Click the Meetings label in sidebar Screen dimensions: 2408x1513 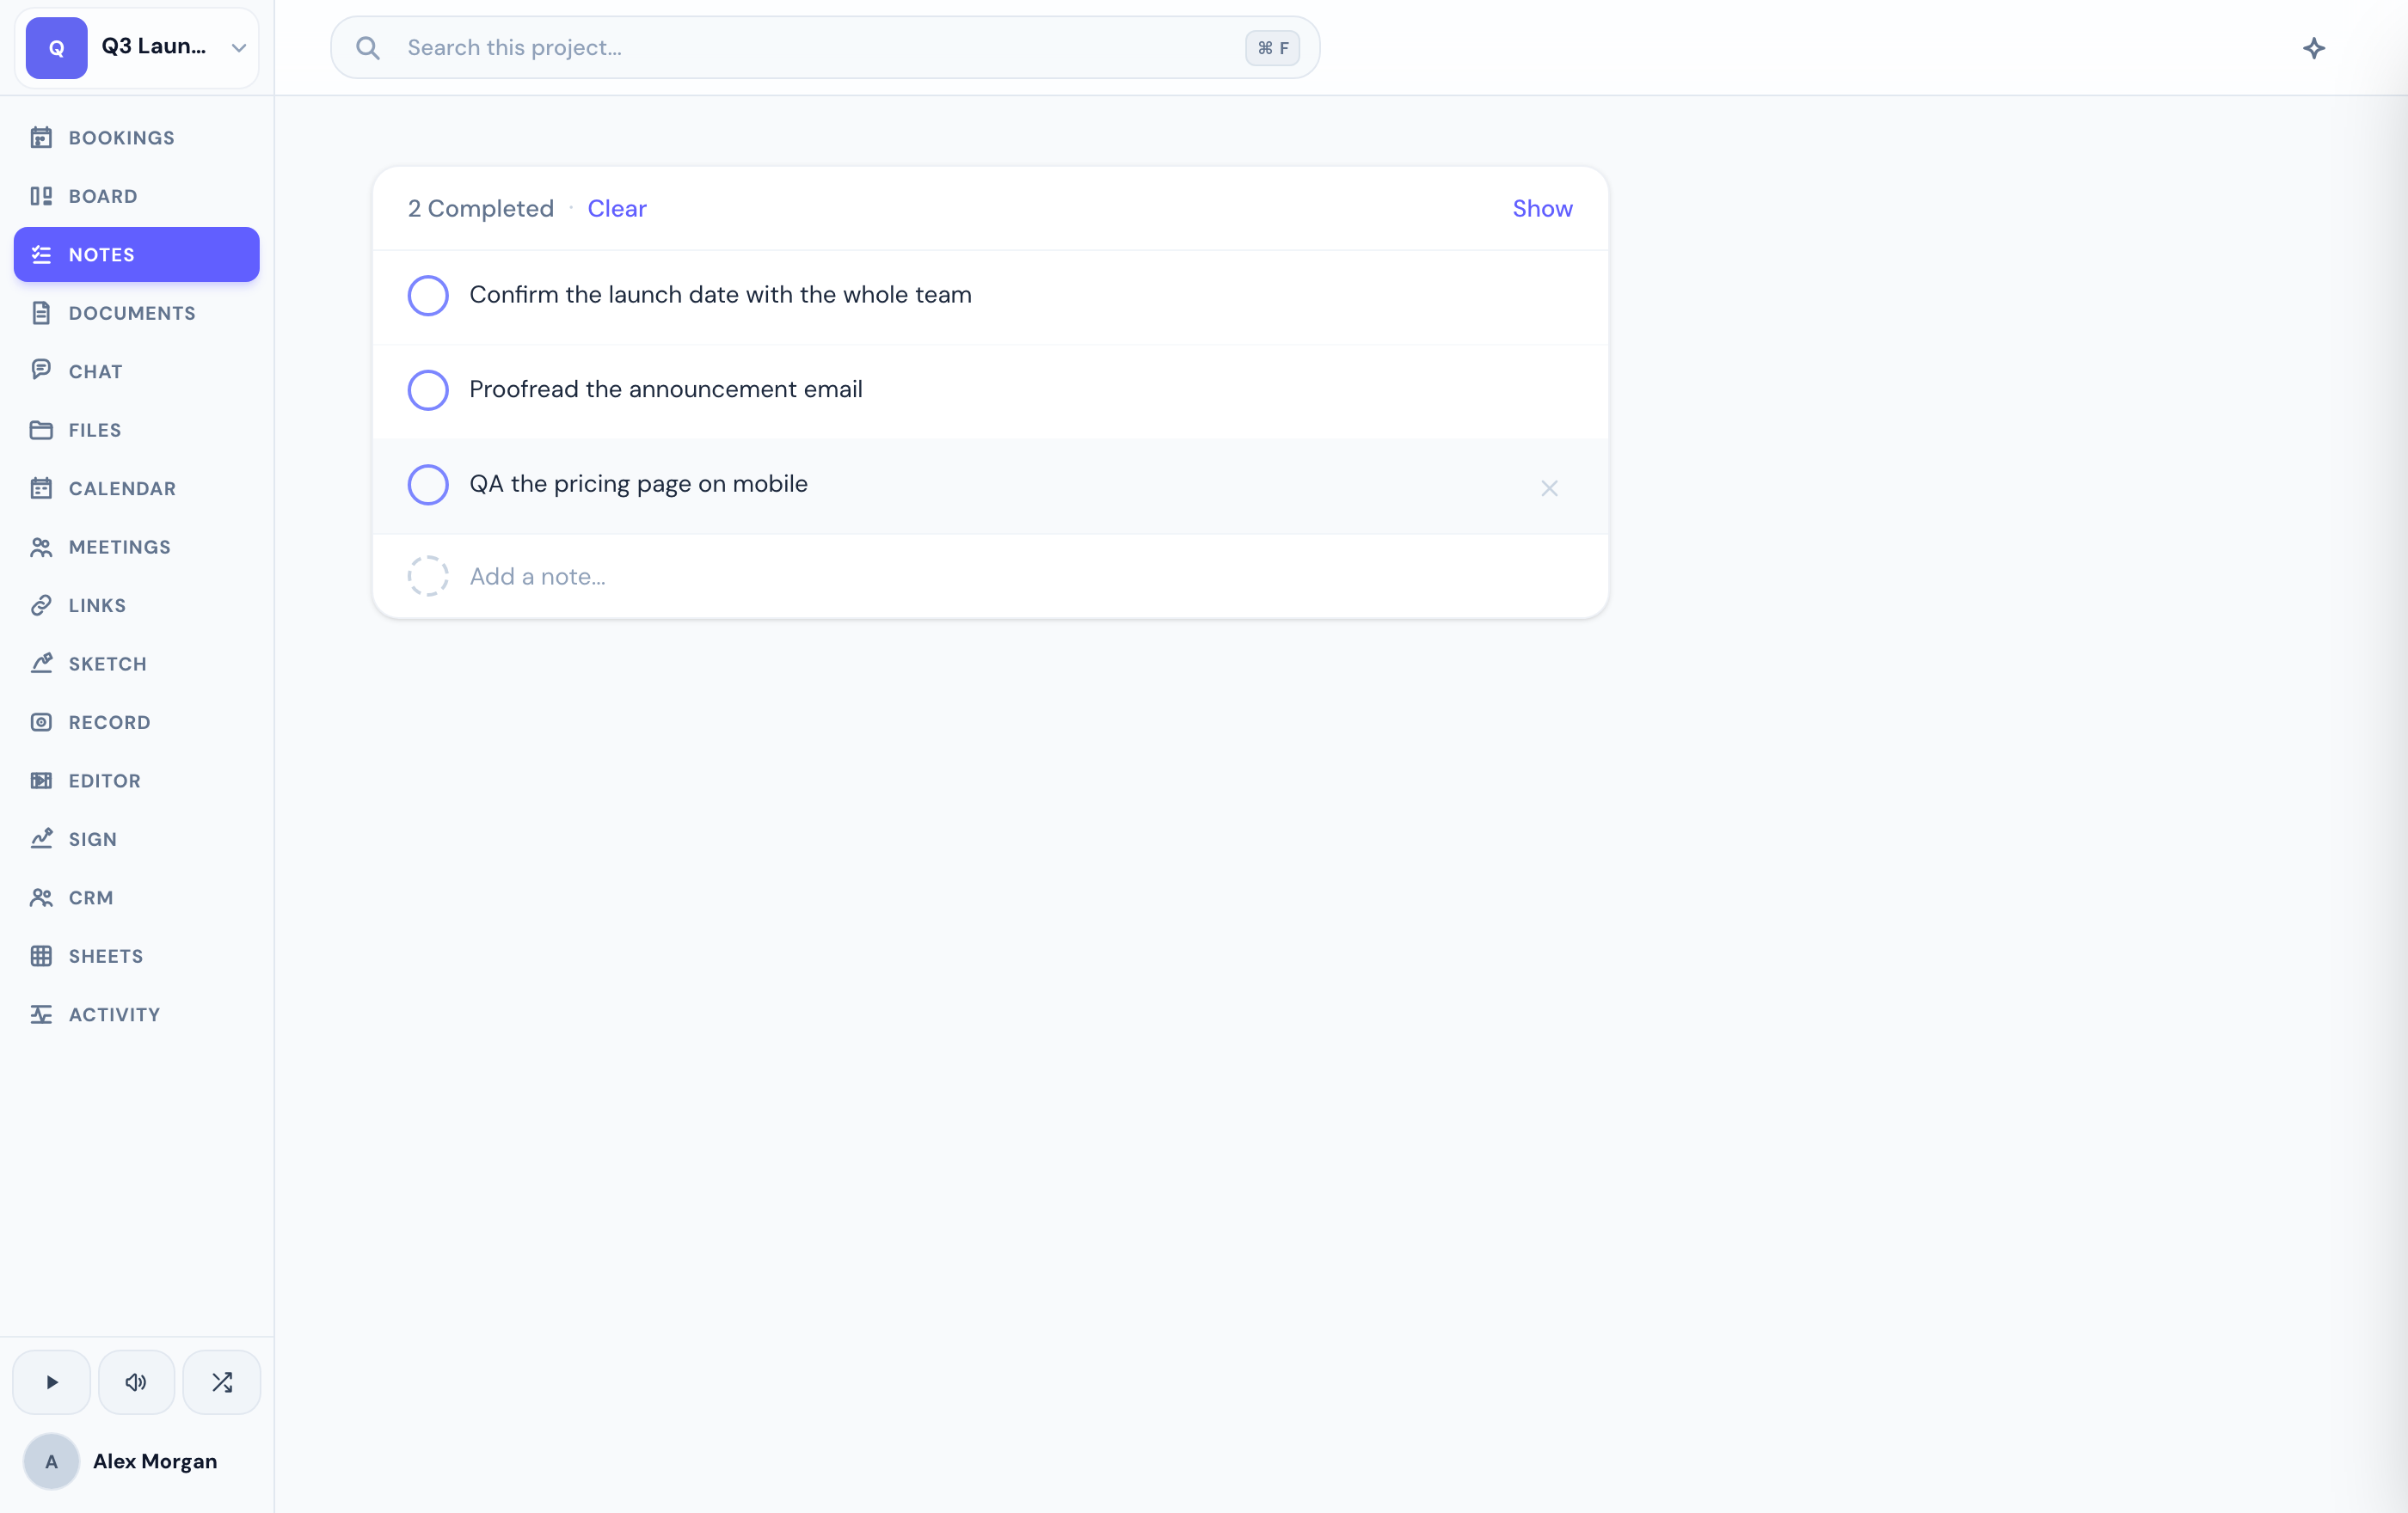point(120,547)
